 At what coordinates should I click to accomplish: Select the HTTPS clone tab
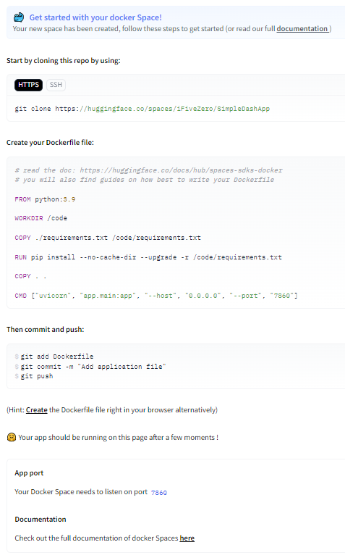click(28, 85)
